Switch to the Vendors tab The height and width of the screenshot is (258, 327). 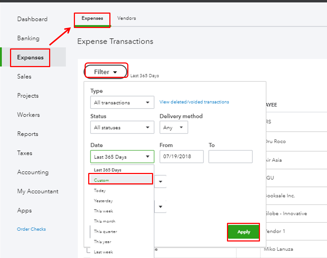(x=127, y=18)
